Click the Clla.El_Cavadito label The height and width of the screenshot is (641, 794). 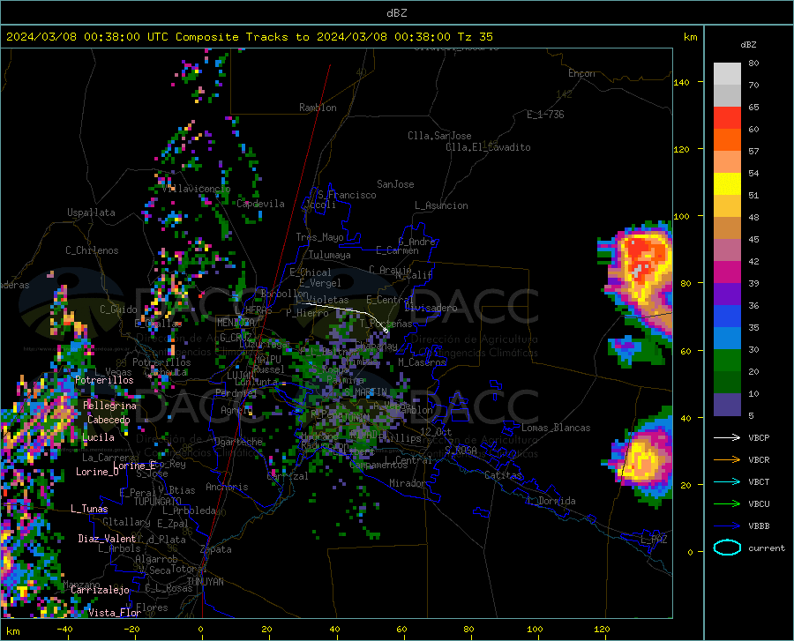[x=488, y=147]
